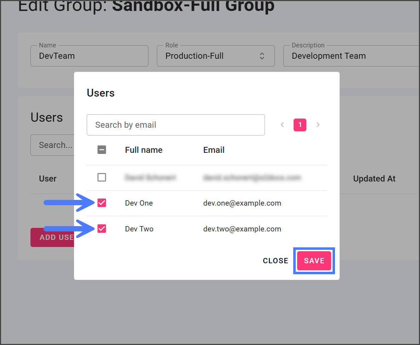Save the selected users
The image size is (420, 345).
[314, 261]
